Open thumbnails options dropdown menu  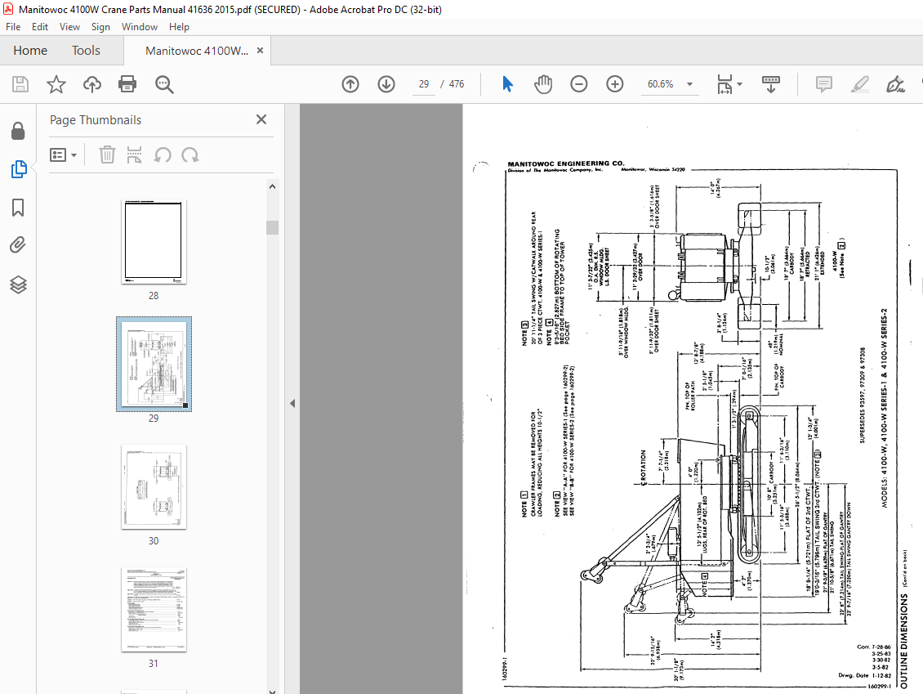(x=64, y=155)
